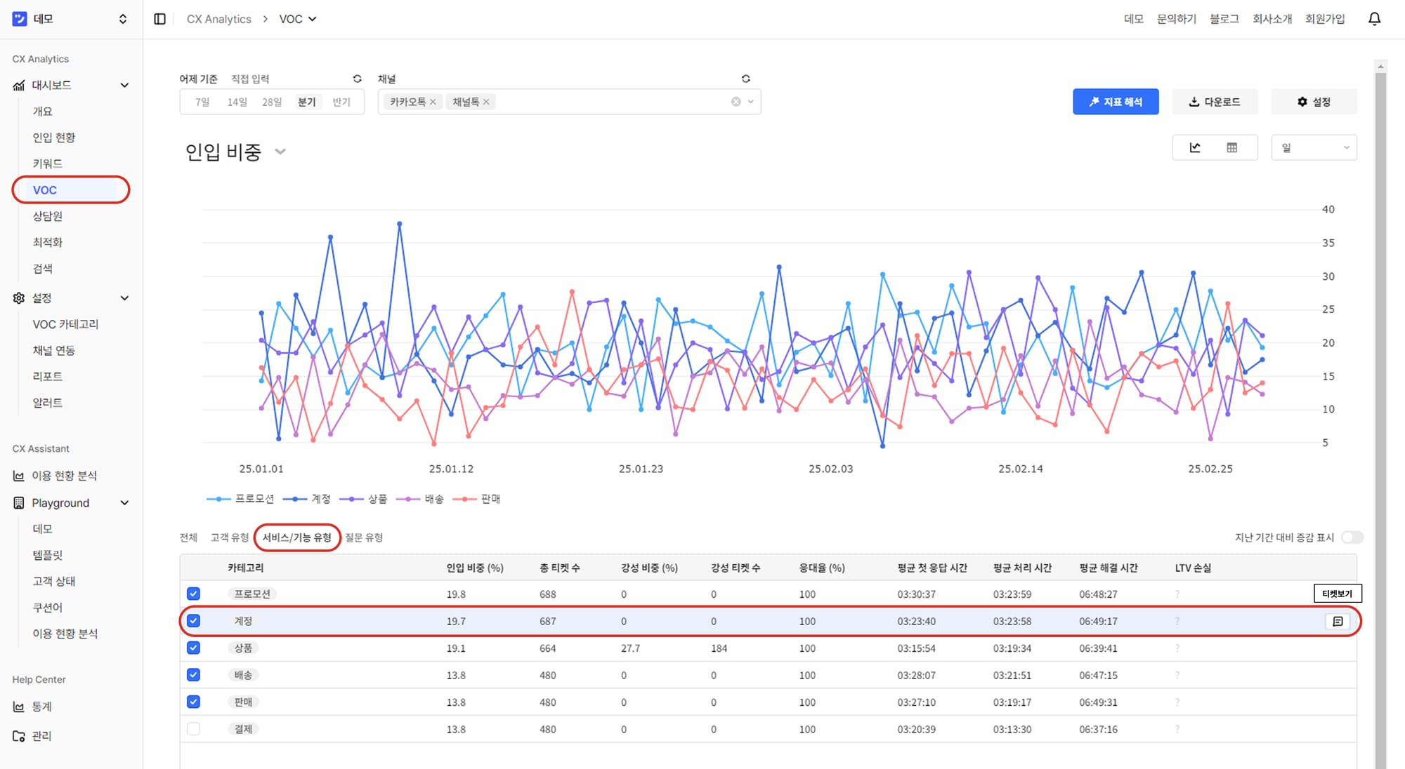The width and height of the screenshot is (1405, 769).
Task: Toggle the sidebar panel icon
Action: (x=159, y=19)
